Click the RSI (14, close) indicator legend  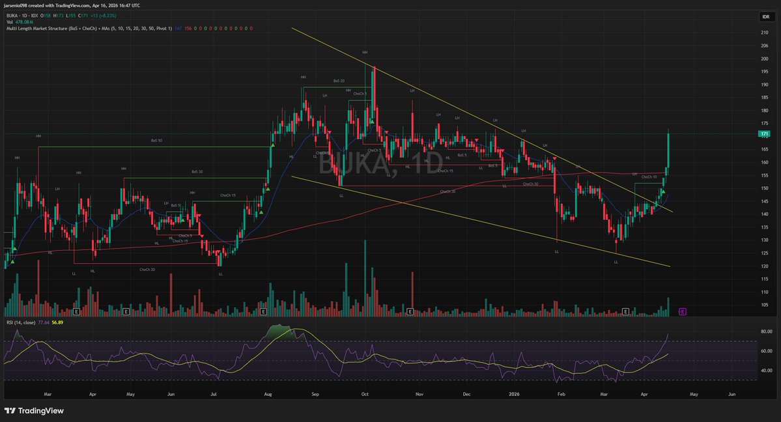tap(20, 322)
